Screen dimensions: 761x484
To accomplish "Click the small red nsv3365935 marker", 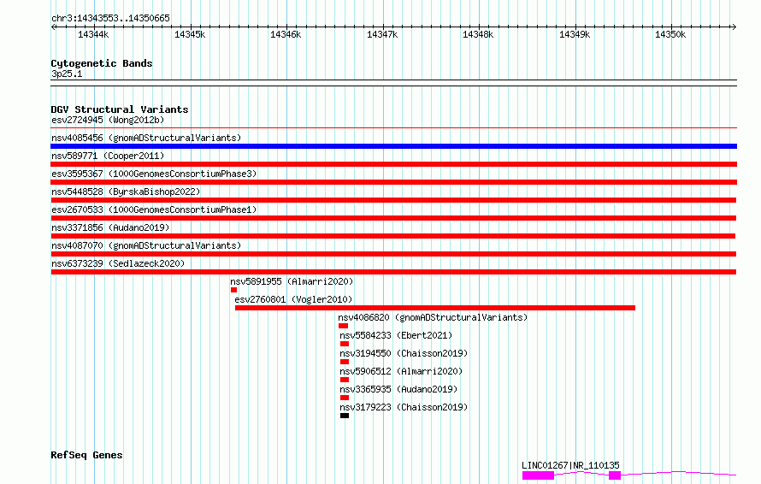I will (345, 398).
